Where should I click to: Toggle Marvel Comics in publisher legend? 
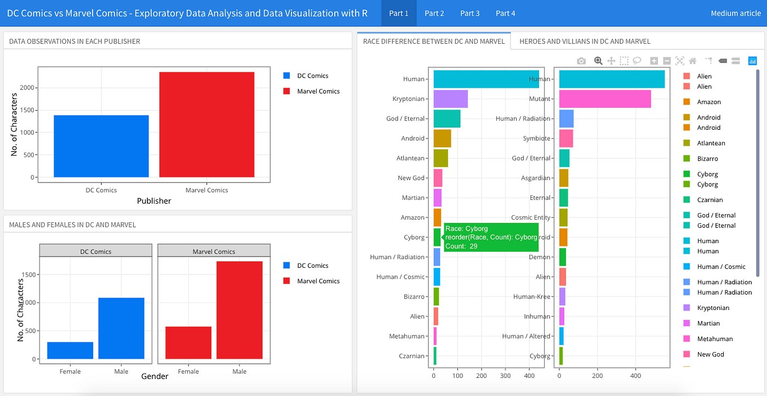(312, 91)
